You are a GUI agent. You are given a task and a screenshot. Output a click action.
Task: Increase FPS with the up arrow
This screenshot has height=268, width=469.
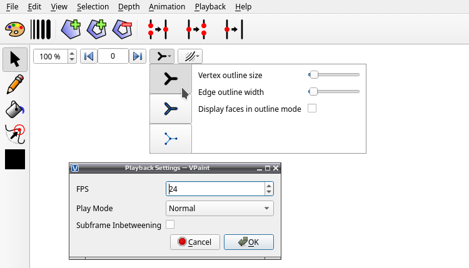pos(269,186)
